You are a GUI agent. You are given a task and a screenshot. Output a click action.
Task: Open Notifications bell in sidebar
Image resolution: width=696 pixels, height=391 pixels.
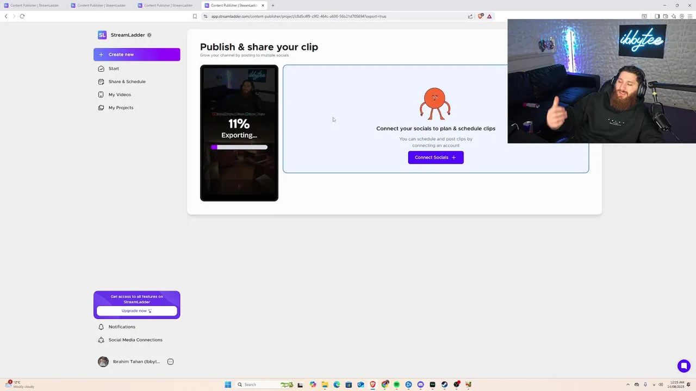pyautogui.click(x=122, y=327)
